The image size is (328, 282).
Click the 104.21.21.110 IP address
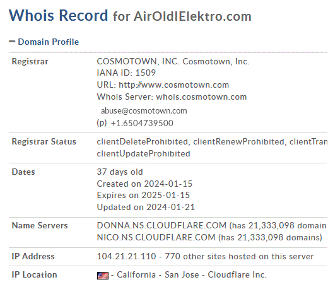(x=126, y=256)
